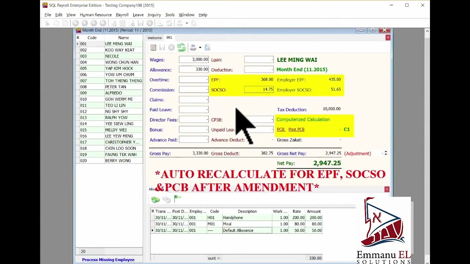Click the green refresh arrows icon

(x=181, y=48)
